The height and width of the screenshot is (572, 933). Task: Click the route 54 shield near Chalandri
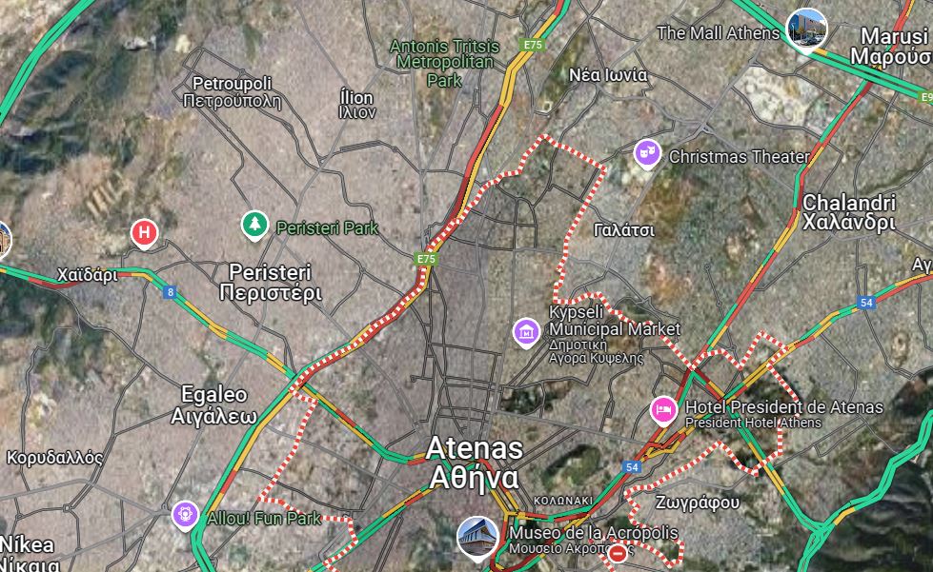866,303
